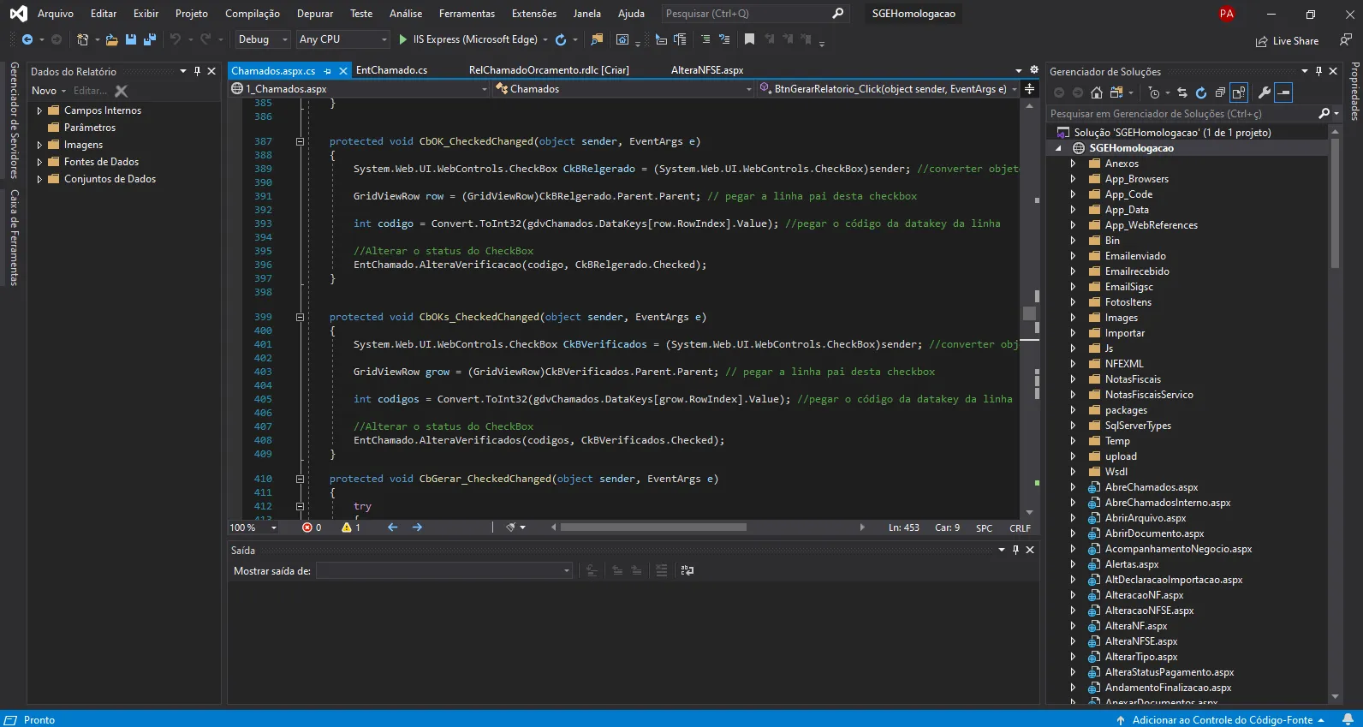Click the warning triangle indicator in editor
Viewport: 1363px width, 727px height.
pos(347,527)
